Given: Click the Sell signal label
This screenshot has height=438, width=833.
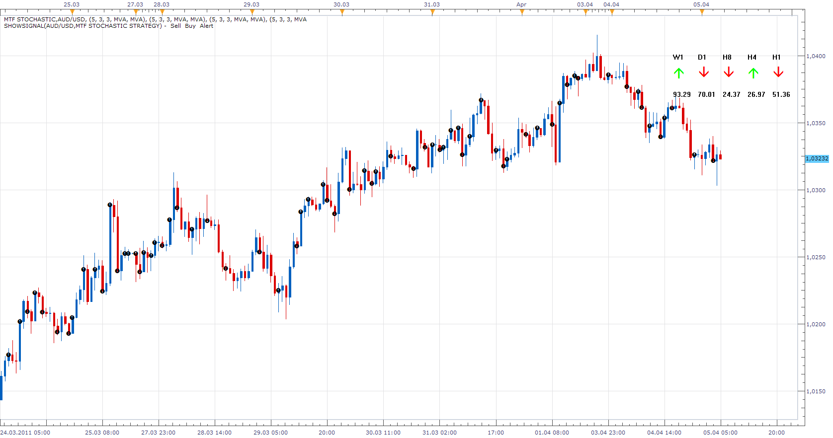Looking at the screenshot, I should point(175,26).
